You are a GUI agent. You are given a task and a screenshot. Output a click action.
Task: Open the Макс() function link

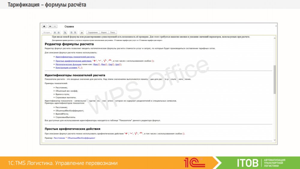coord(96,64)
